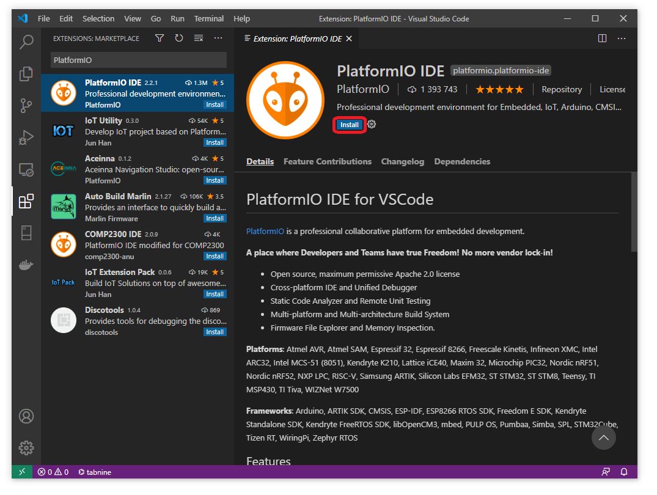657x495 pixels.
Task: Open the View menu
Action: click(133, 18)
